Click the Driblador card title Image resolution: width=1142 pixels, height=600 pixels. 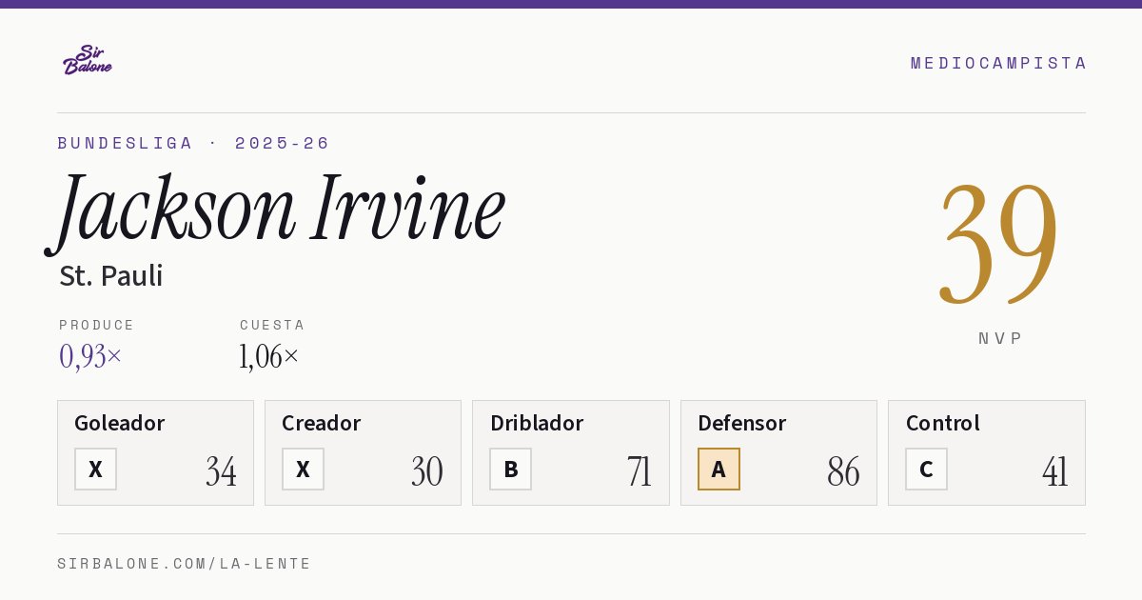[x=537, y=423]
